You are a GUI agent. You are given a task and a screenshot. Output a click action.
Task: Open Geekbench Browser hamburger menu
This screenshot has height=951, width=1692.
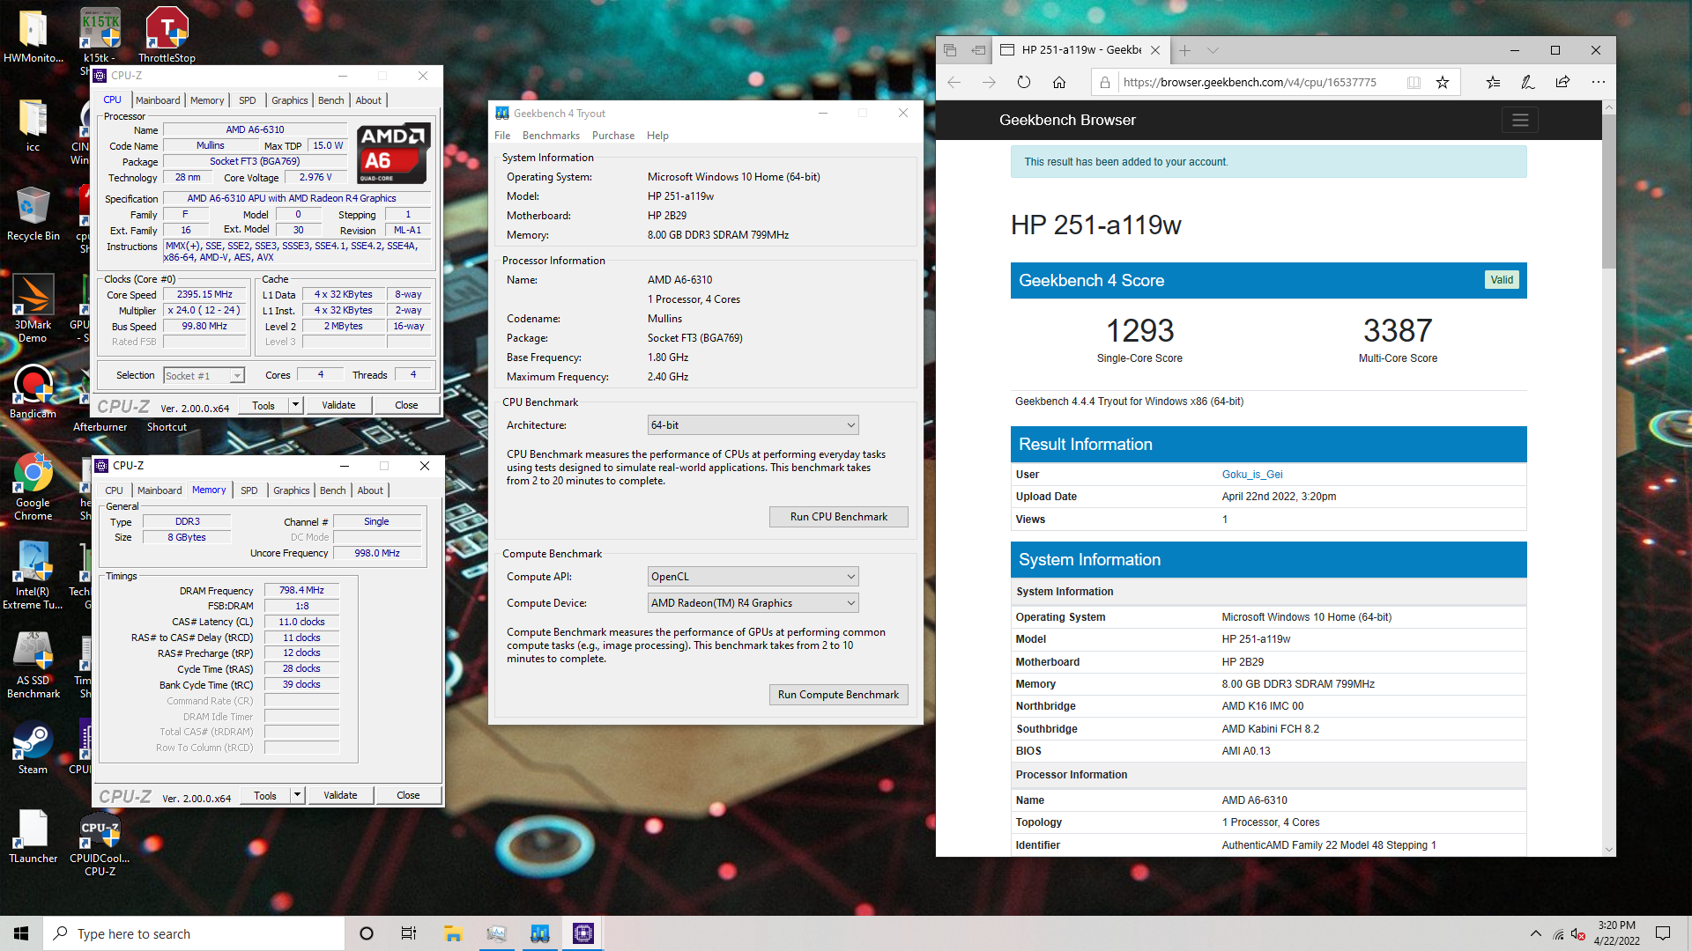(1520, 120)
